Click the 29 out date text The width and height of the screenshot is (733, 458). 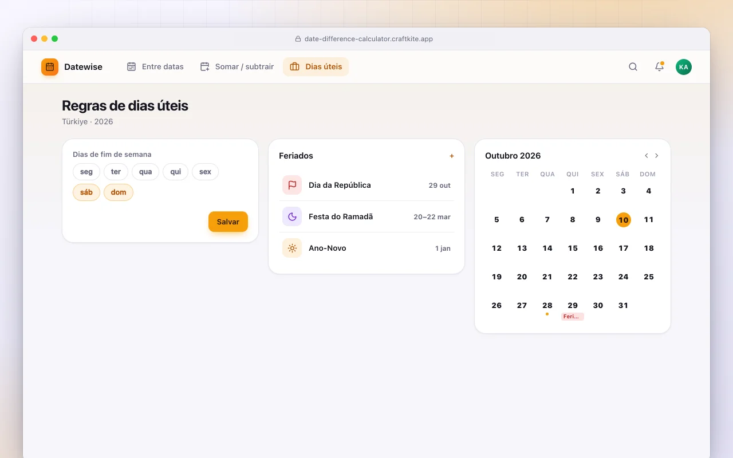click(439, 185)
